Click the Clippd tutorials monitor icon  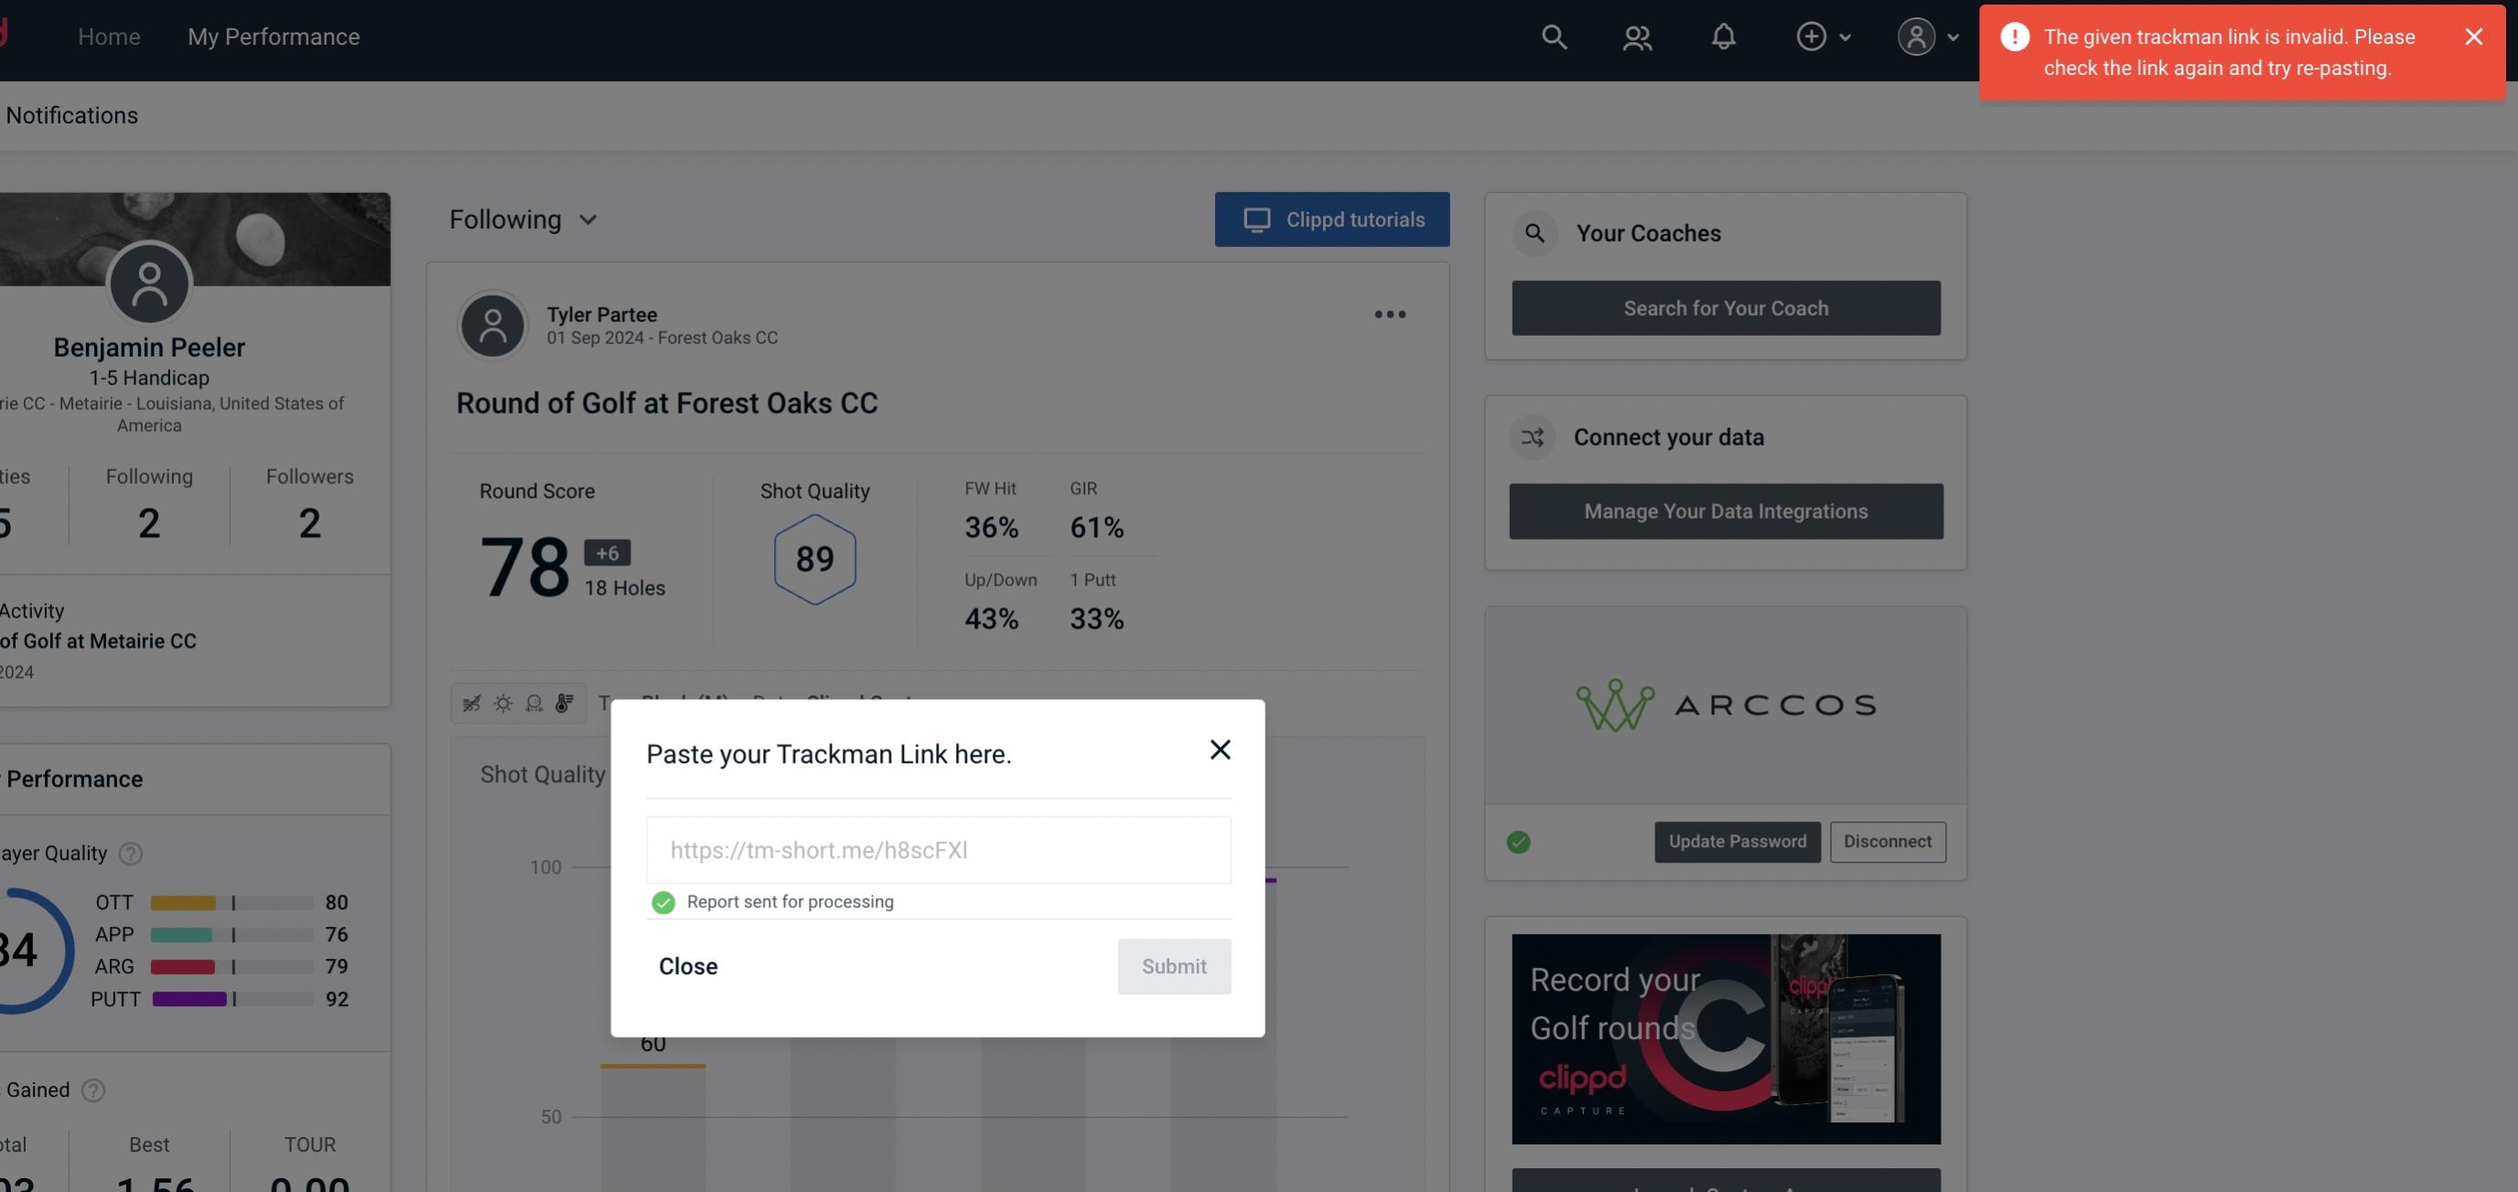(x=1255, y=219)
